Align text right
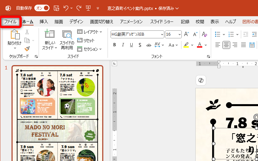Image resolution: width=258 pixels, height=161 pixels. pos(235,45)
